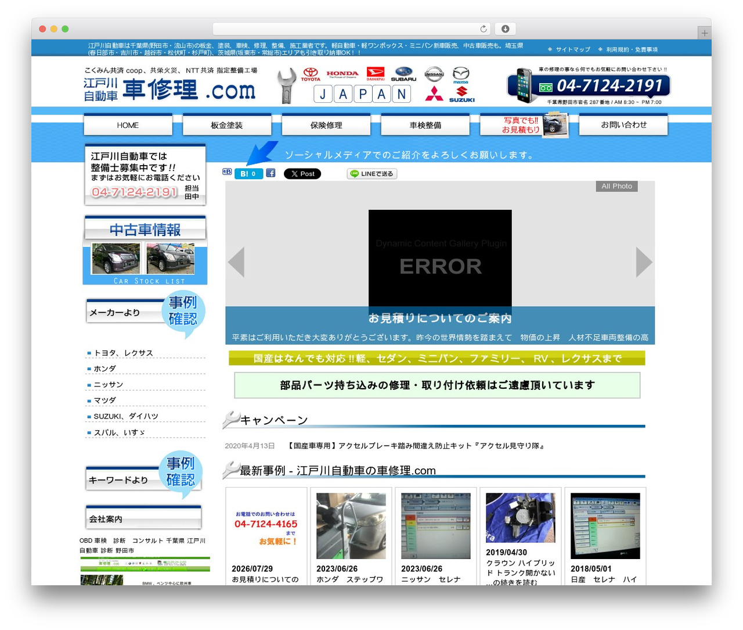Open トヨタ、レクサス maker link
Viewport: 743px width, 630px height.
tap(123, 353)
